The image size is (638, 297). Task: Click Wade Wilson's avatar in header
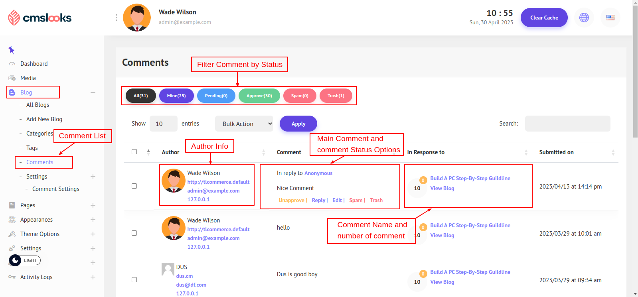[137, 18]
